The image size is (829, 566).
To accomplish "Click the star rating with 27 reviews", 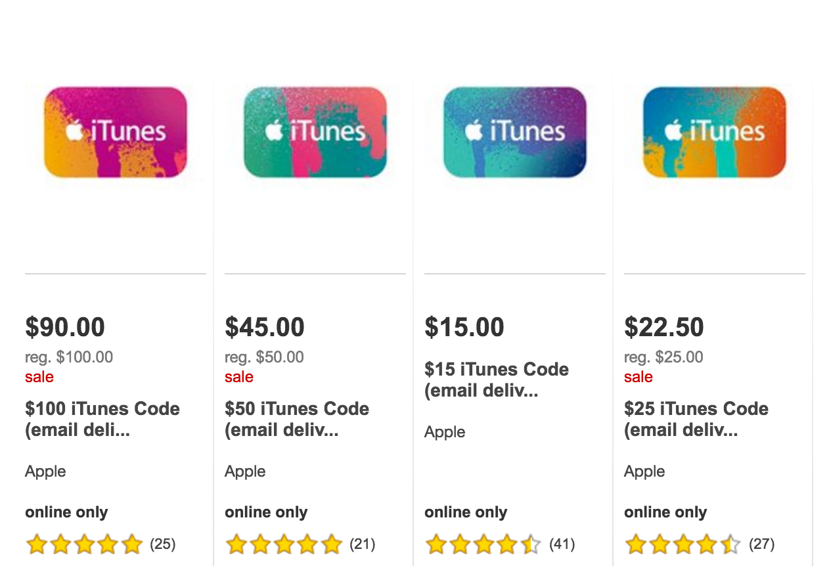I will pyautogui.click(x=683, y=544).
